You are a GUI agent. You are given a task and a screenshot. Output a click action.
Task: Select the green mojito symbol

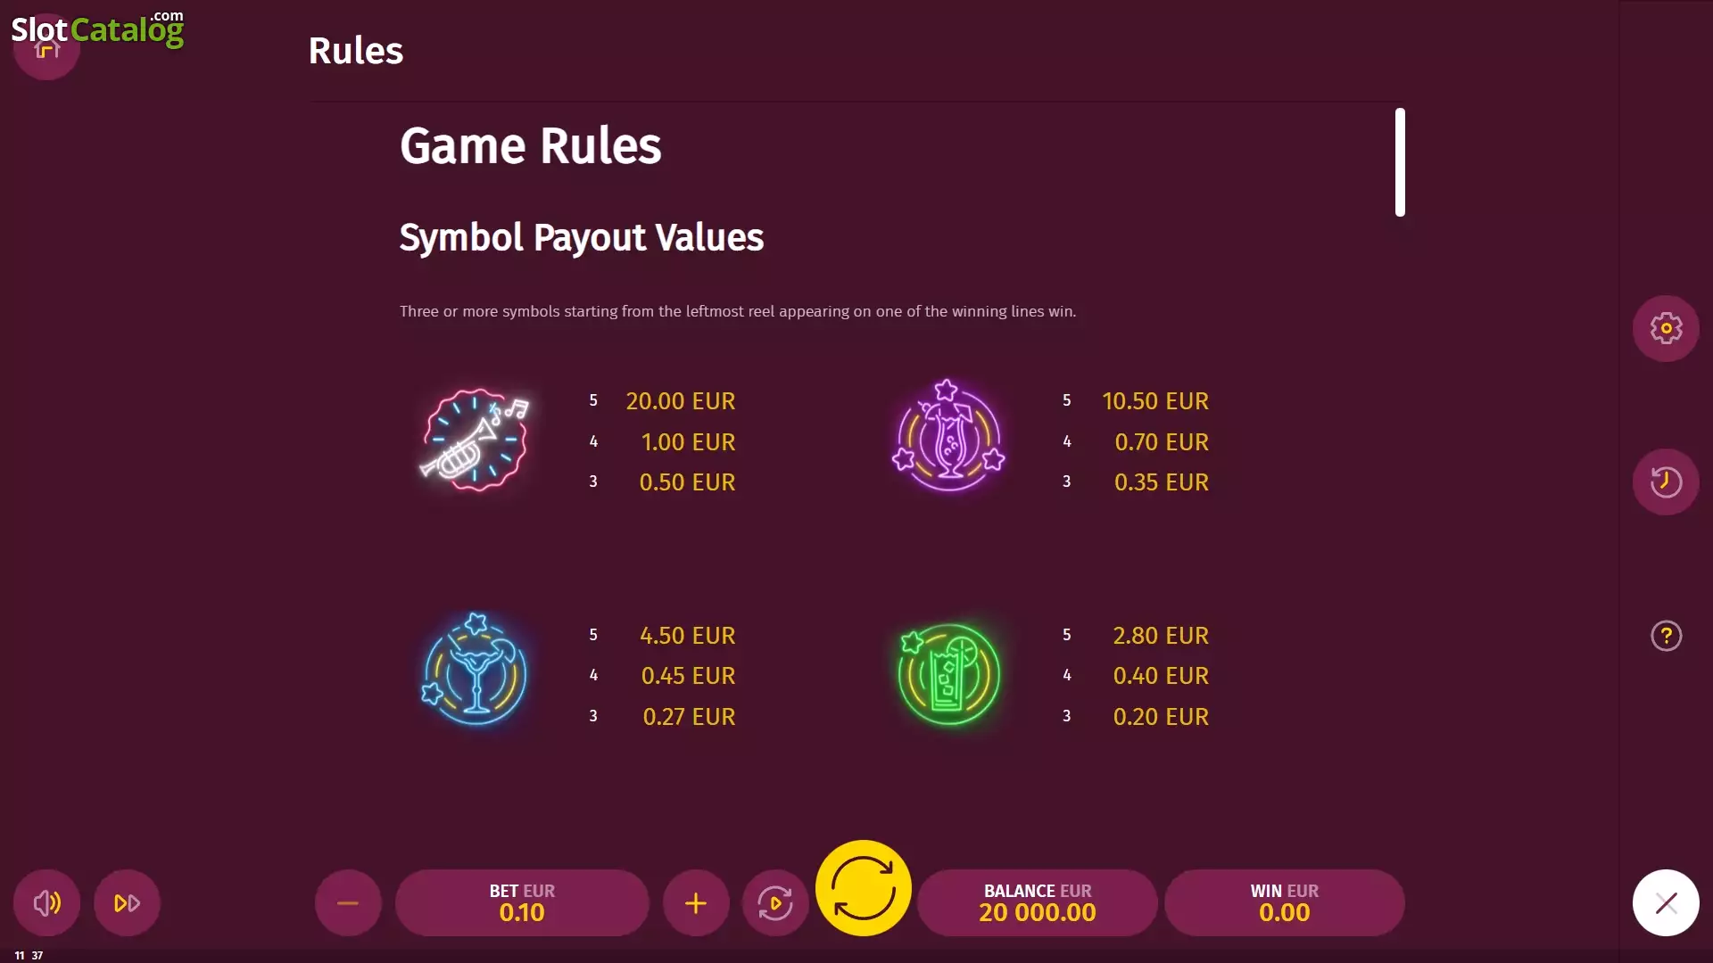948,673
